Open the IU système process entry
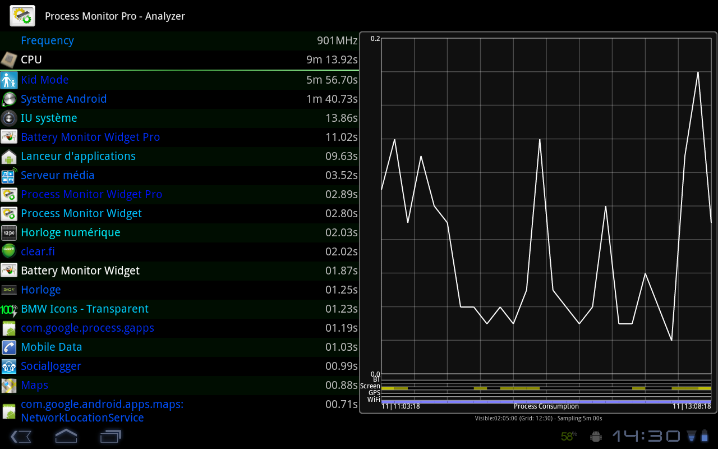Screen dimensions: 718x449 (x=179, y=118)
